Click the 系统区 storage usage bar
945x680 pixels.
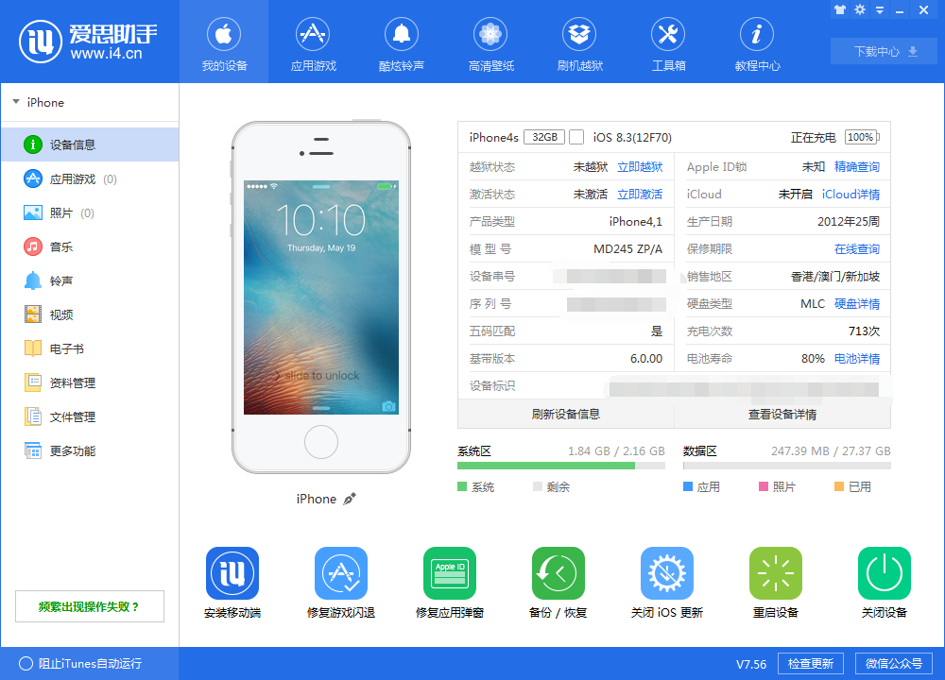click(x=561, y=466)
